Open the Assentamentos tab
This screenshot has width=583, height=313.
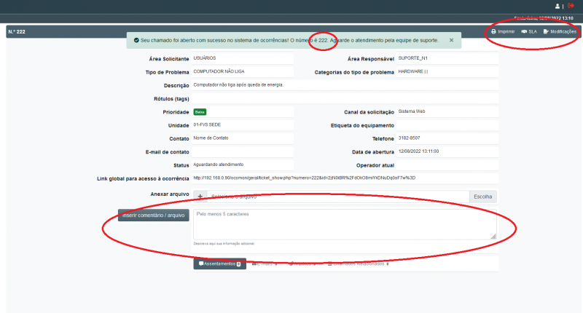(x=219, y=264)
